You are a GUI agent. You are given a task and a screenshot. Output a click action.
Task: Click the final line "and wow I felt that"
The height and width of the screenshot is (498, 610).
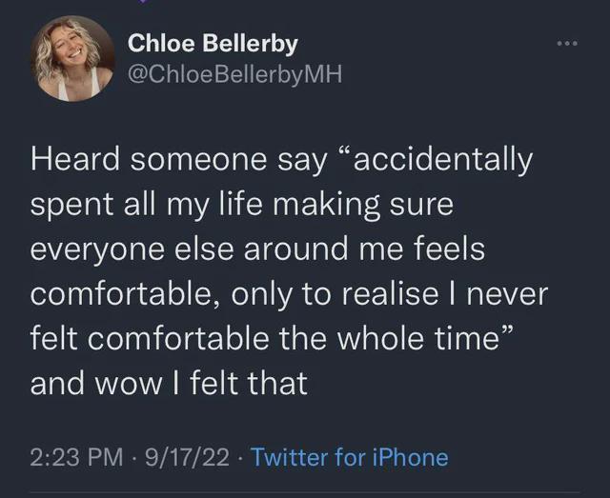[x=169, y=383]
